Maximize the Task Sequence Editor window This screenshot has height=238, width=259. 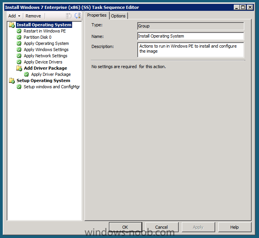(x=243, y=7)
